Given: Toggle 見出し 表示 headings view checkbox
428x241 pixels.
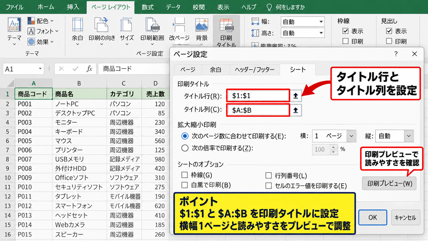Looking at the screenshot, I should click(389, 31).
